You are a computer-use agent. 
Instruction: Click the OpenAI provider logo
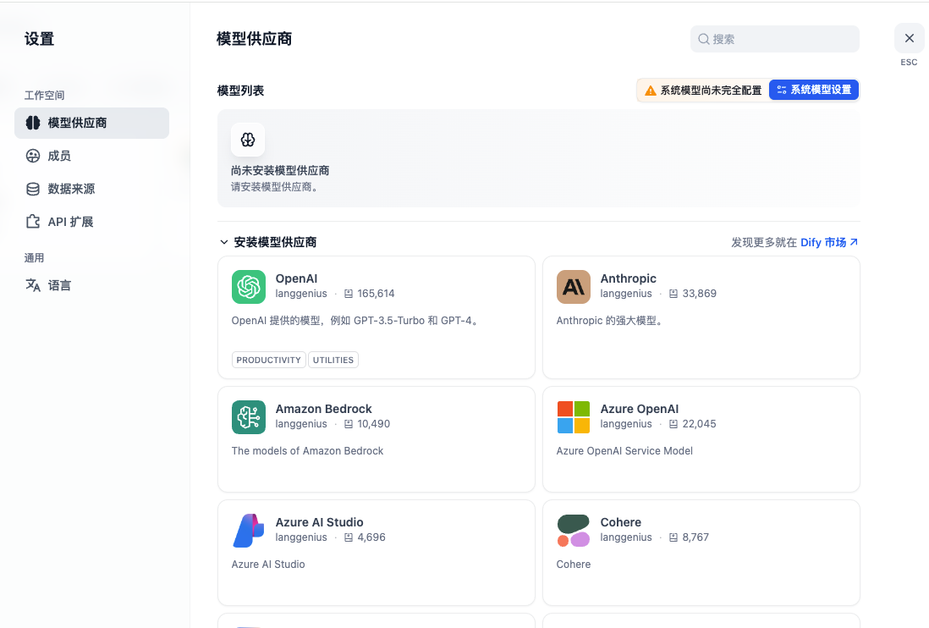(x=248, y=287)
